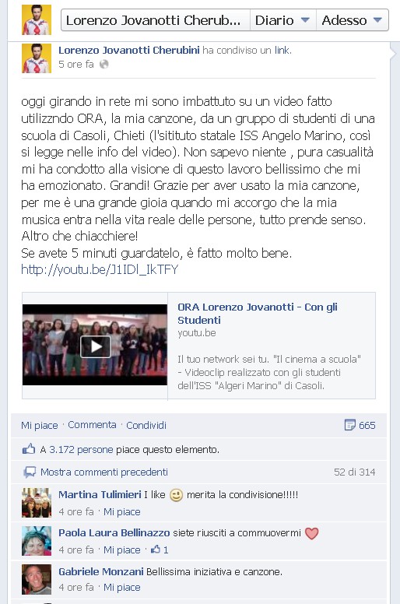This screenshot has width=400, height=604.
Task: Open the Lorenzo Jovanotti Cherub... header button
Action: pyautogui.click(x=156, y=20)
